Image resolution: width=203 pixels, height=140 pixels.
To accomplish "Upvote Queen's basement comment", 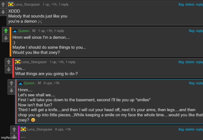I will [x=11, y=83].
